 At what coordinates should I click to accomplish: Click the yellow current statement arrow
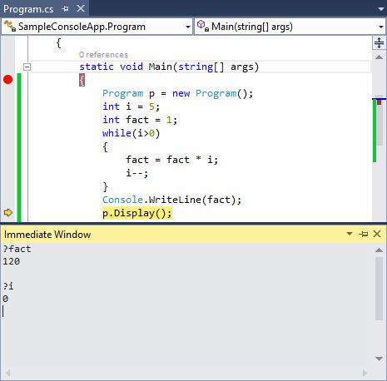pyautogui.click(x=8, y=213)
